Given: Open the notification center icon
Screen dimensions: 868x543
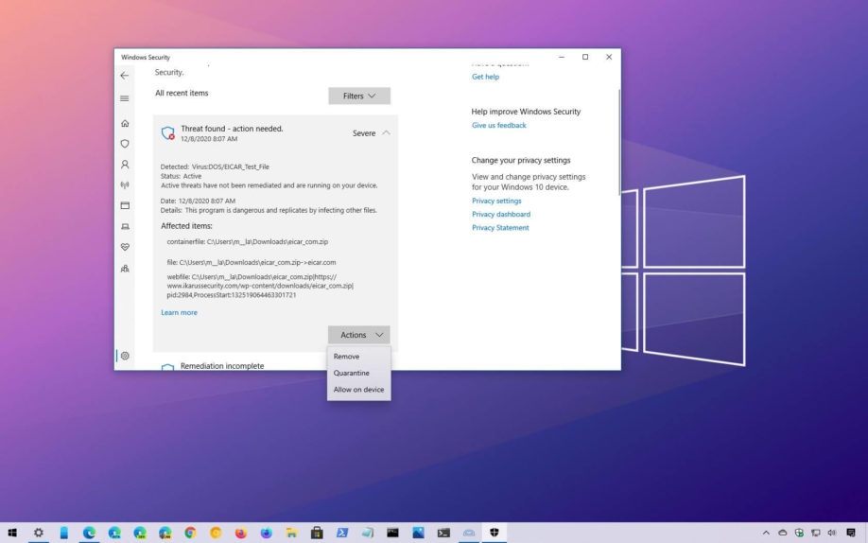Looking at the screenshot, I should pyautogui.click(x=851, y=533).
